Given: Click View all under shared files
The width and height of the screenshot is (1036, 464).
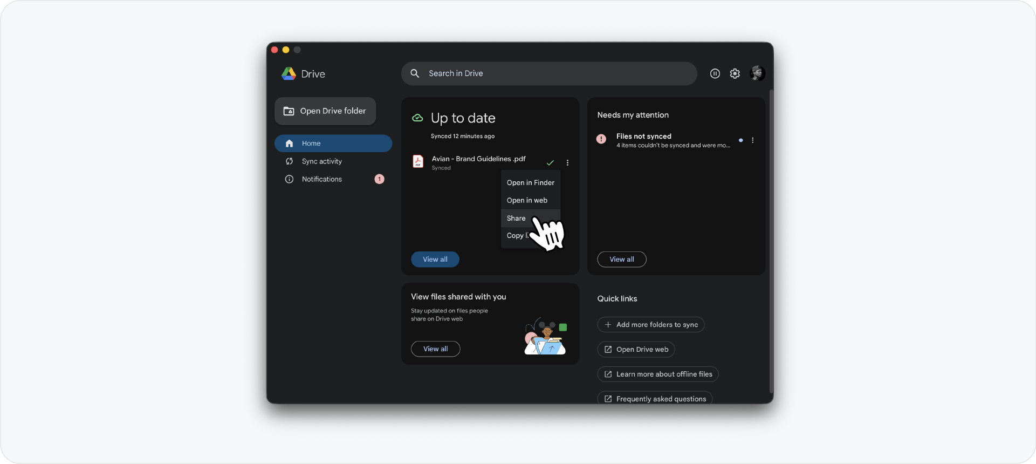Looking at the screenshot, I should pos(436,349).
